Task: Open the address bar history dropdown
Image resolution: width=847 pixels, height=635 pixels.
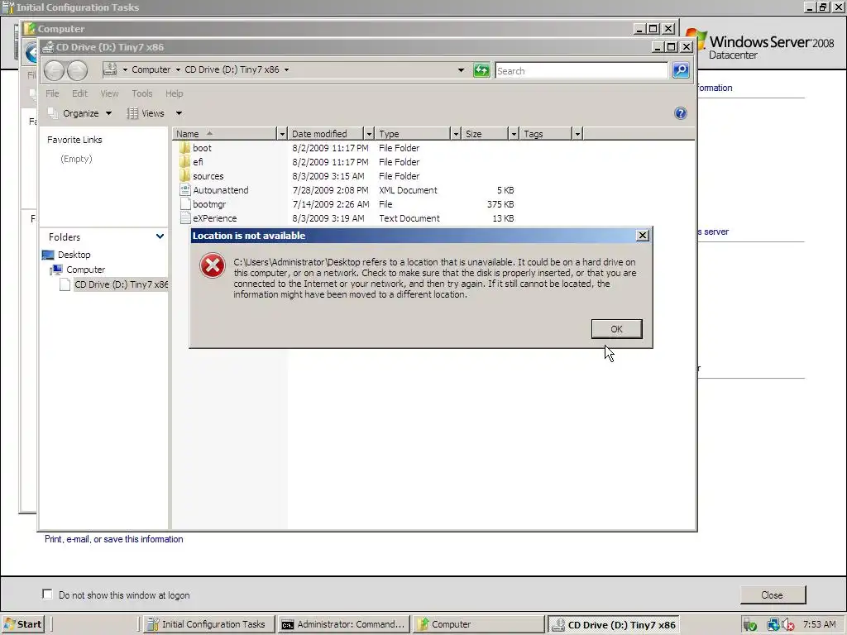Action: 461,69
